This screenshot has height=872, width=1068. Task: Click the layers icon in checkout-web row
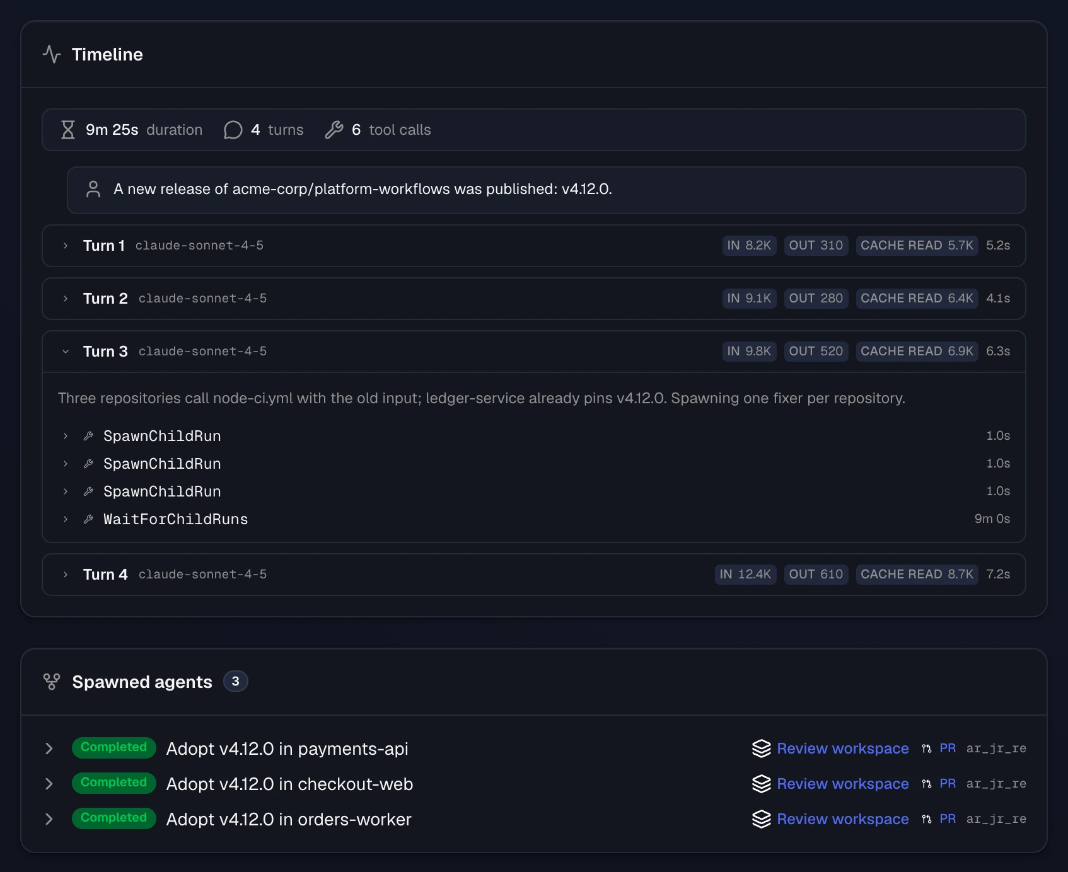(x=762, y=784)
